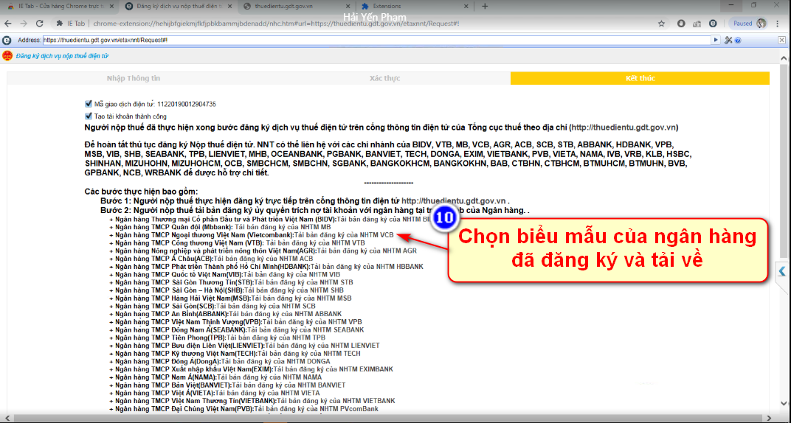Download Tải bản đăng ký của NHTM BANVIET
The width and height of the screenshot is (791, 423).
[289, 385]
